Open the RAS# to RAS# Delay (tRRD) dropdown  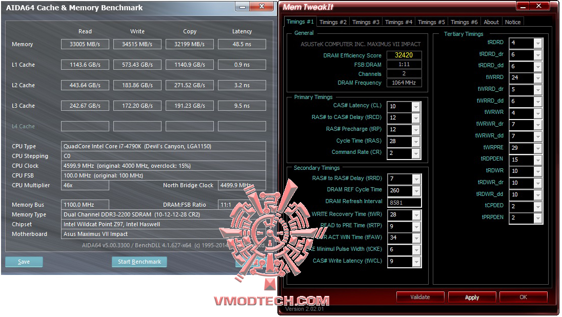(x=416, y=179)
